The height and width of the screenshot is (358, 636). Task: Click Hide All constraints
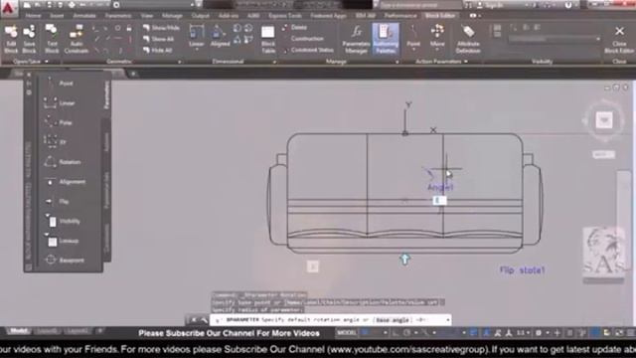[x=158, y=51]
